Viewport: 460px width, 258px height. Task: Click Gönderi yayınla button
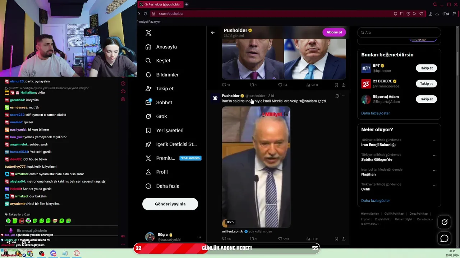pos(170,204)
